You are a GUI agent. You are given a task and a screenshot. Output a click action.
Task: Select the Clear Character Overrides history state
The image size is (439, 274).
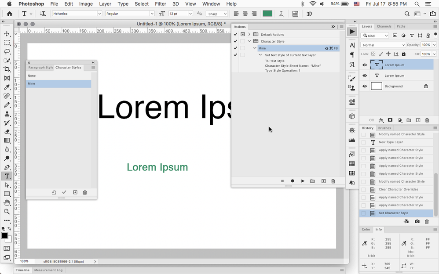tap(399, 189)
